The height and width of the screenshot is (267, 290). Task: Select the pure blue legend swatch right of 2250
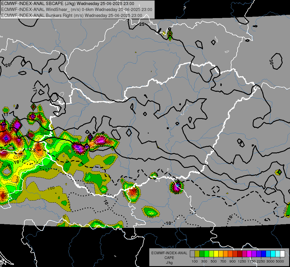pos(263,254)
